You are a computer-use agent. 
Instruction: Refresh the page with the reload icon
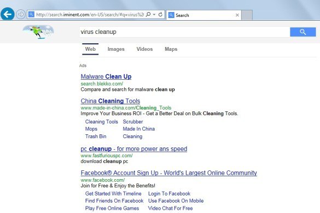pos(161,14)
